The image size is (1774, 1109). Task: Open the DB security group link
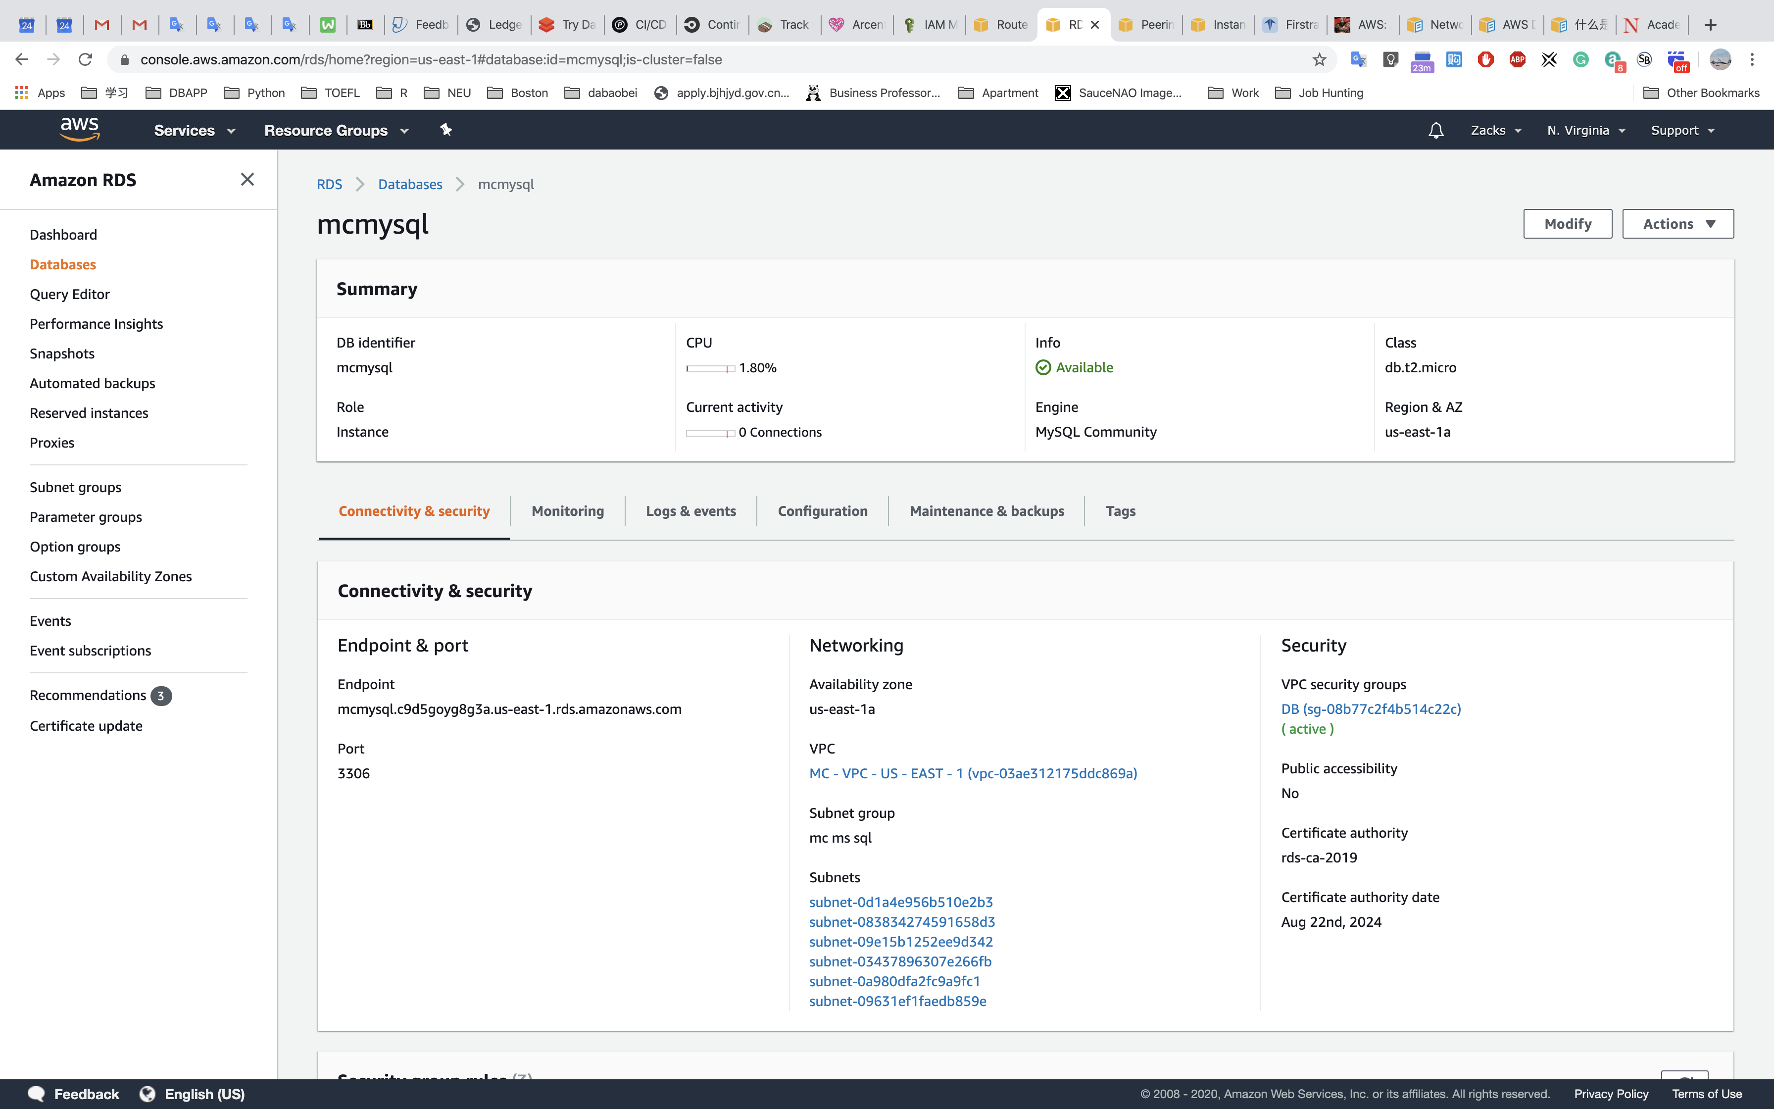pyautogui.click(x=1370, y=708)
